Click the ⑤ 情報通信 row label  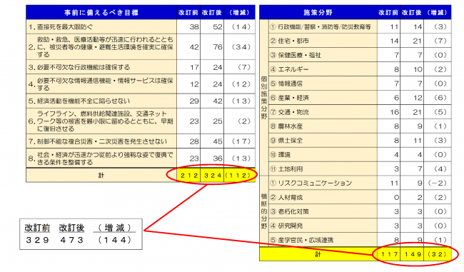pos(323,84)
